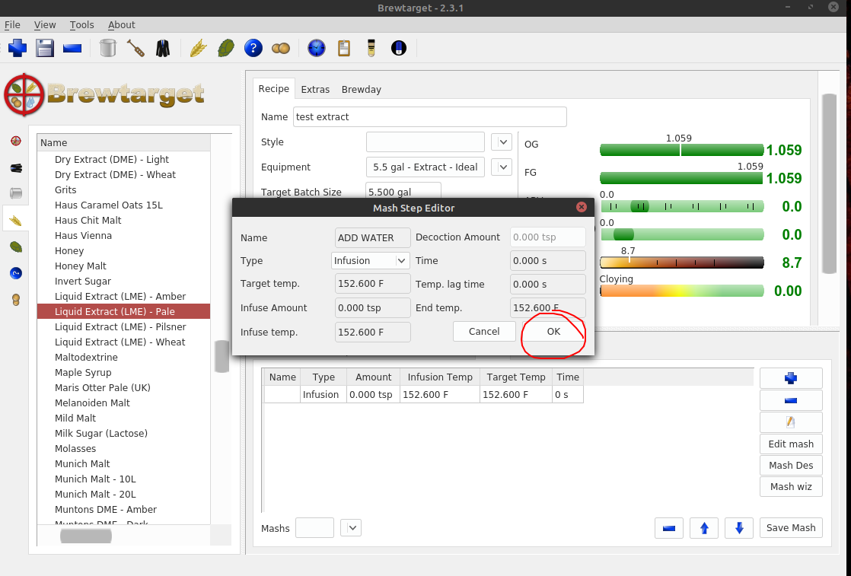Open the Mashs dropdown arrow
Screen dimensions: 851x576
click(x=351, y=528)
